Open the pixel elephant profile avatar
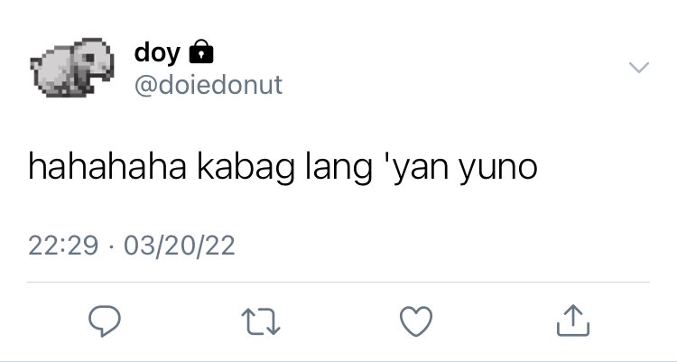The image size is (677, 362). [x=72, y=68]
